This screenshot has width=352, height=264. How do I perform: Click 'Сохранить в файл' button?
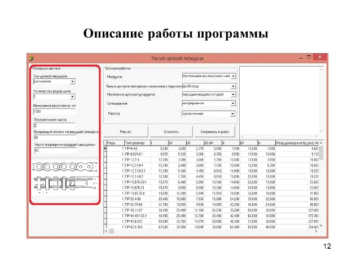point(214,131)
